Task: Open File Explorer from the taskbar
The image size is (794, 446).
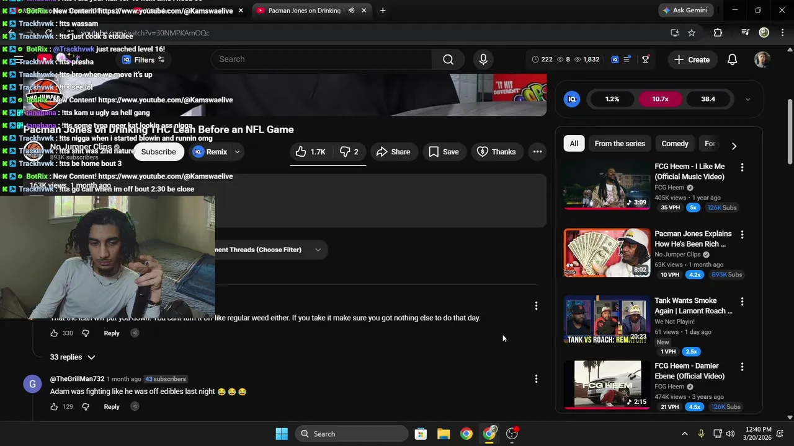Action: [444, 434]
